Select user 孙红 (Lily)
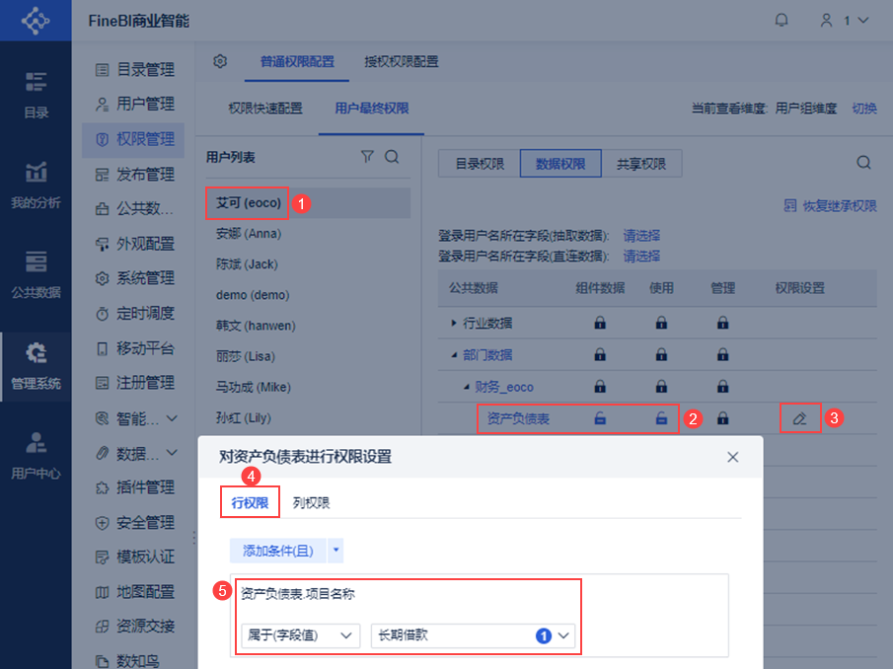Viewport: 893px width, 669px height. (x=308, y=418)
